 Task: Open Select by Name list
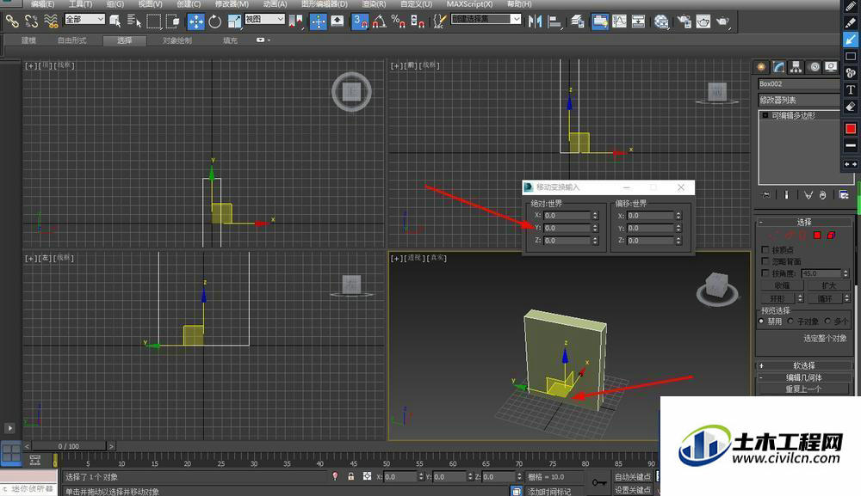pyautogui.click(x=134, y=21)
